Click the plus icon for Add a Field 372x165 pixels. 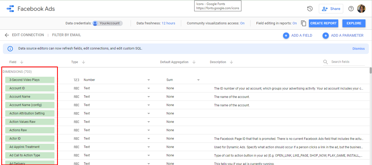pyautogui.click(x=286, y=36)
